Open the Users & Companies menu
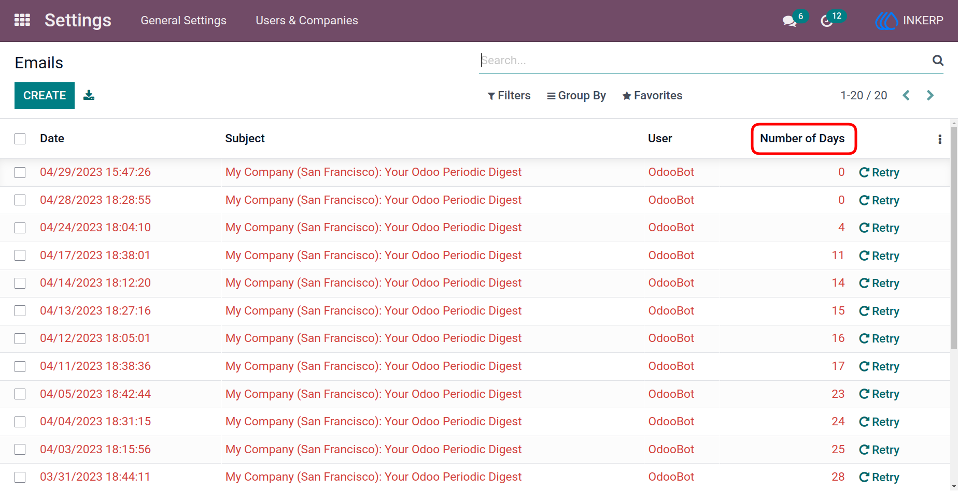This screenshot has width=958, height=491. coord(307,20)
